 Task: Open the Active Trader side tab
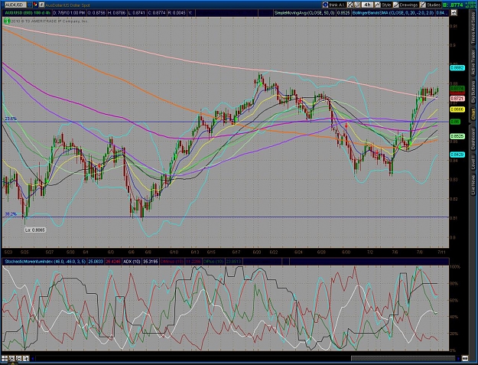(473, 63)
